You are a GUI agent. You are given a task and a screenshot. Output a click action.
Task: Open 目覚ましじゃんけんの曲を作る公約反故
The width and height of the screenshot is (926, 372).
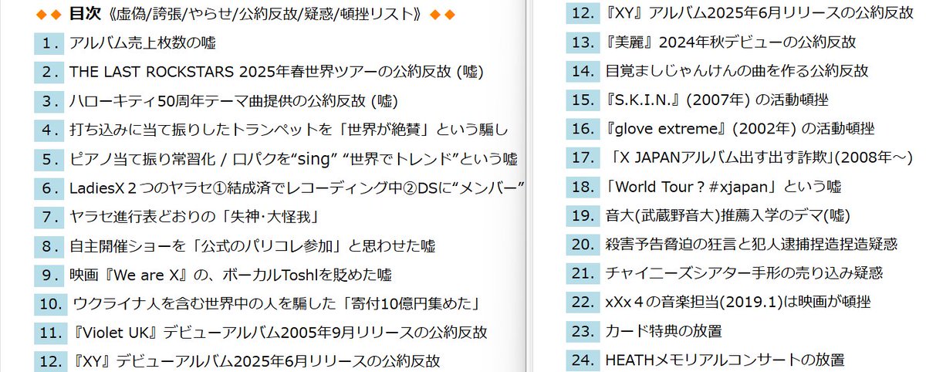(x=737, y=70)
